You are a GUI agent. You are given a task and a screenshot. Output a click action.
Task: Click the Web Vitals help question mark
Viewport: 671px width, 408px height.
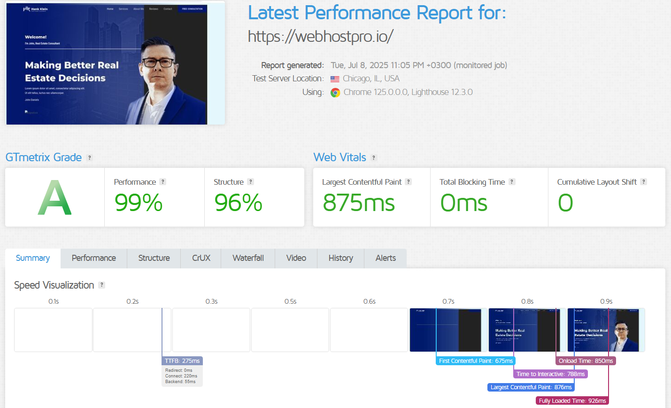tap(374, 158)
